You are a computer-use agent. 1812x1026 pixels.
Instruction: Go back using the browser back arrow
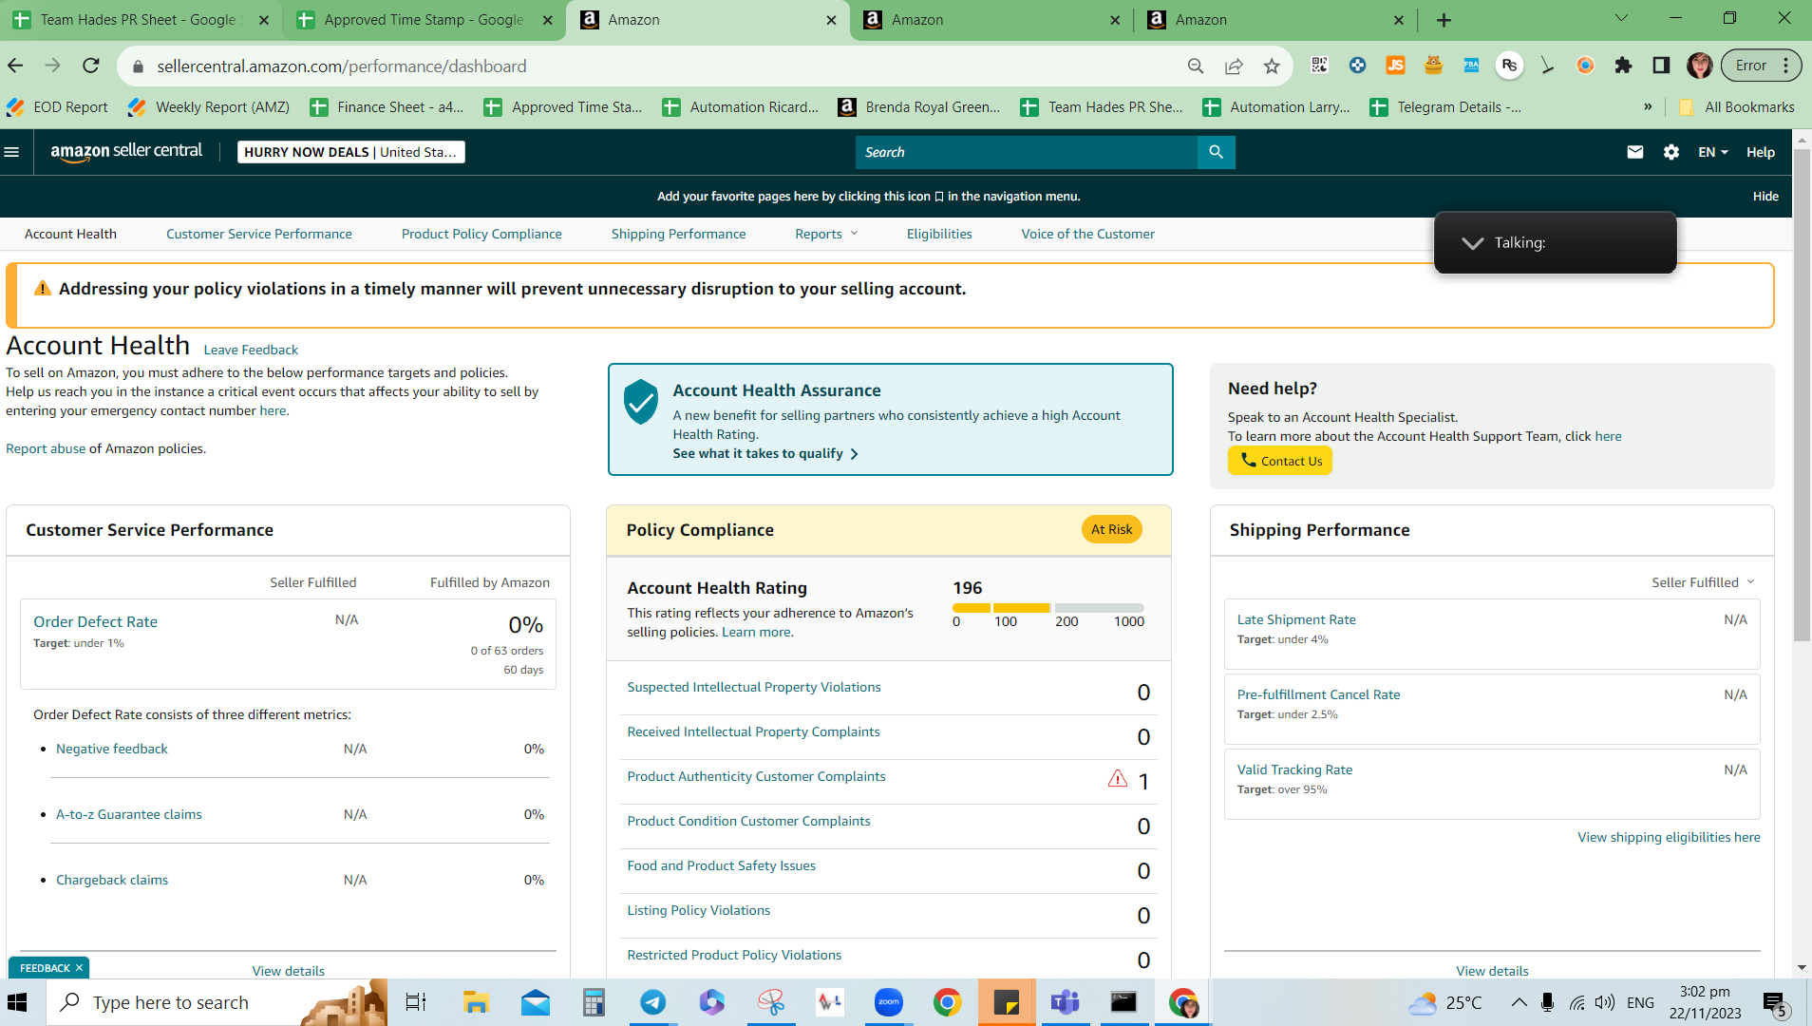[x=15, y=66]
